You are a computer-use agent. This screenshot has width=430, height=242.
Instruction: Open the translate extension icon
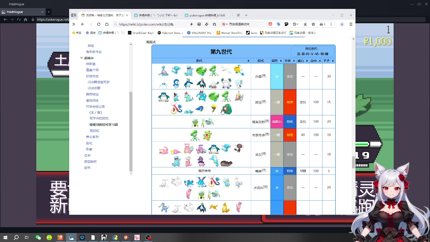(278, 24)
